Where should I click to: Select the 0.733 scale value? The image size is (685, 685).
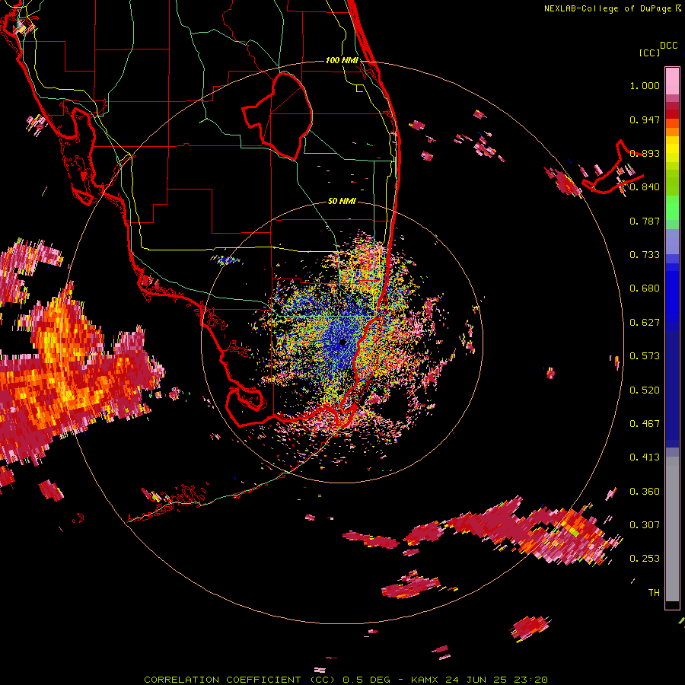tap(645, 255)
